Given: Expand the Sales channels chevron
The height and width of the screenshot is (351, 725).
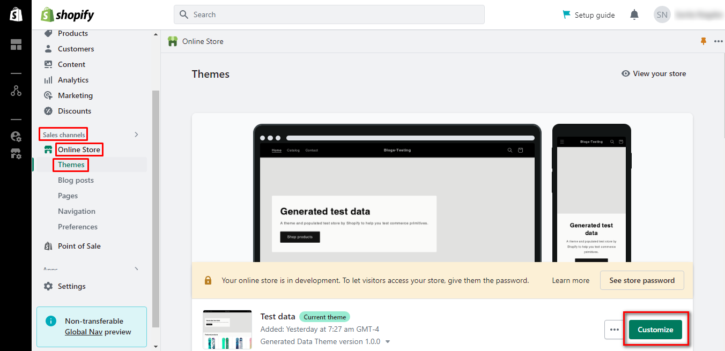Looking at the screenshot, I should click(x=136, y=135).
